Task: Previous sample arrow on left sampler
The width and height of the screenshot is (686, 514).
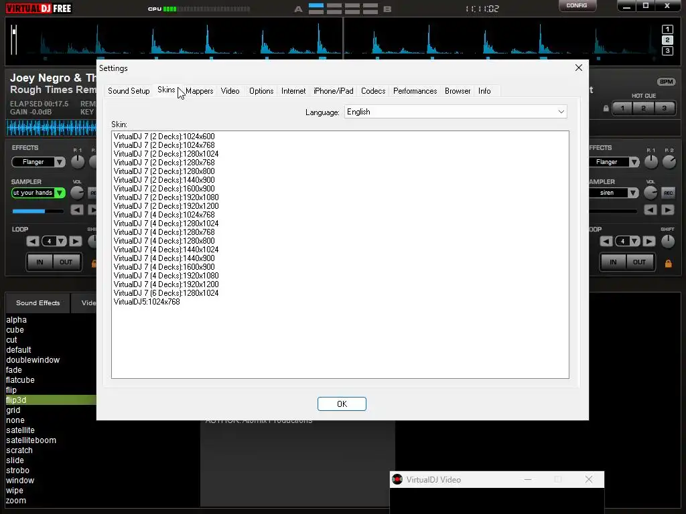Action: (77, 210)
